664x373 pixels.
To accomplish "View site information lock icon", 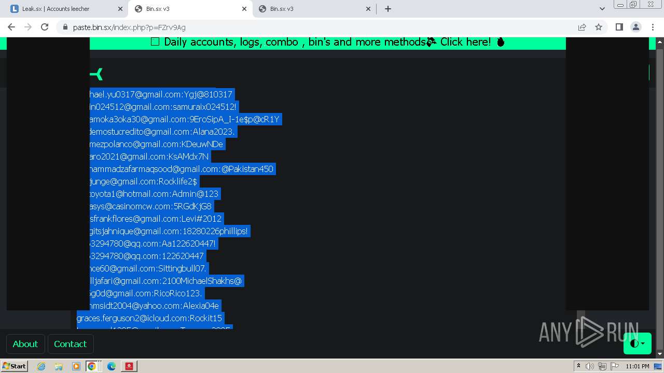I will 65,27.
